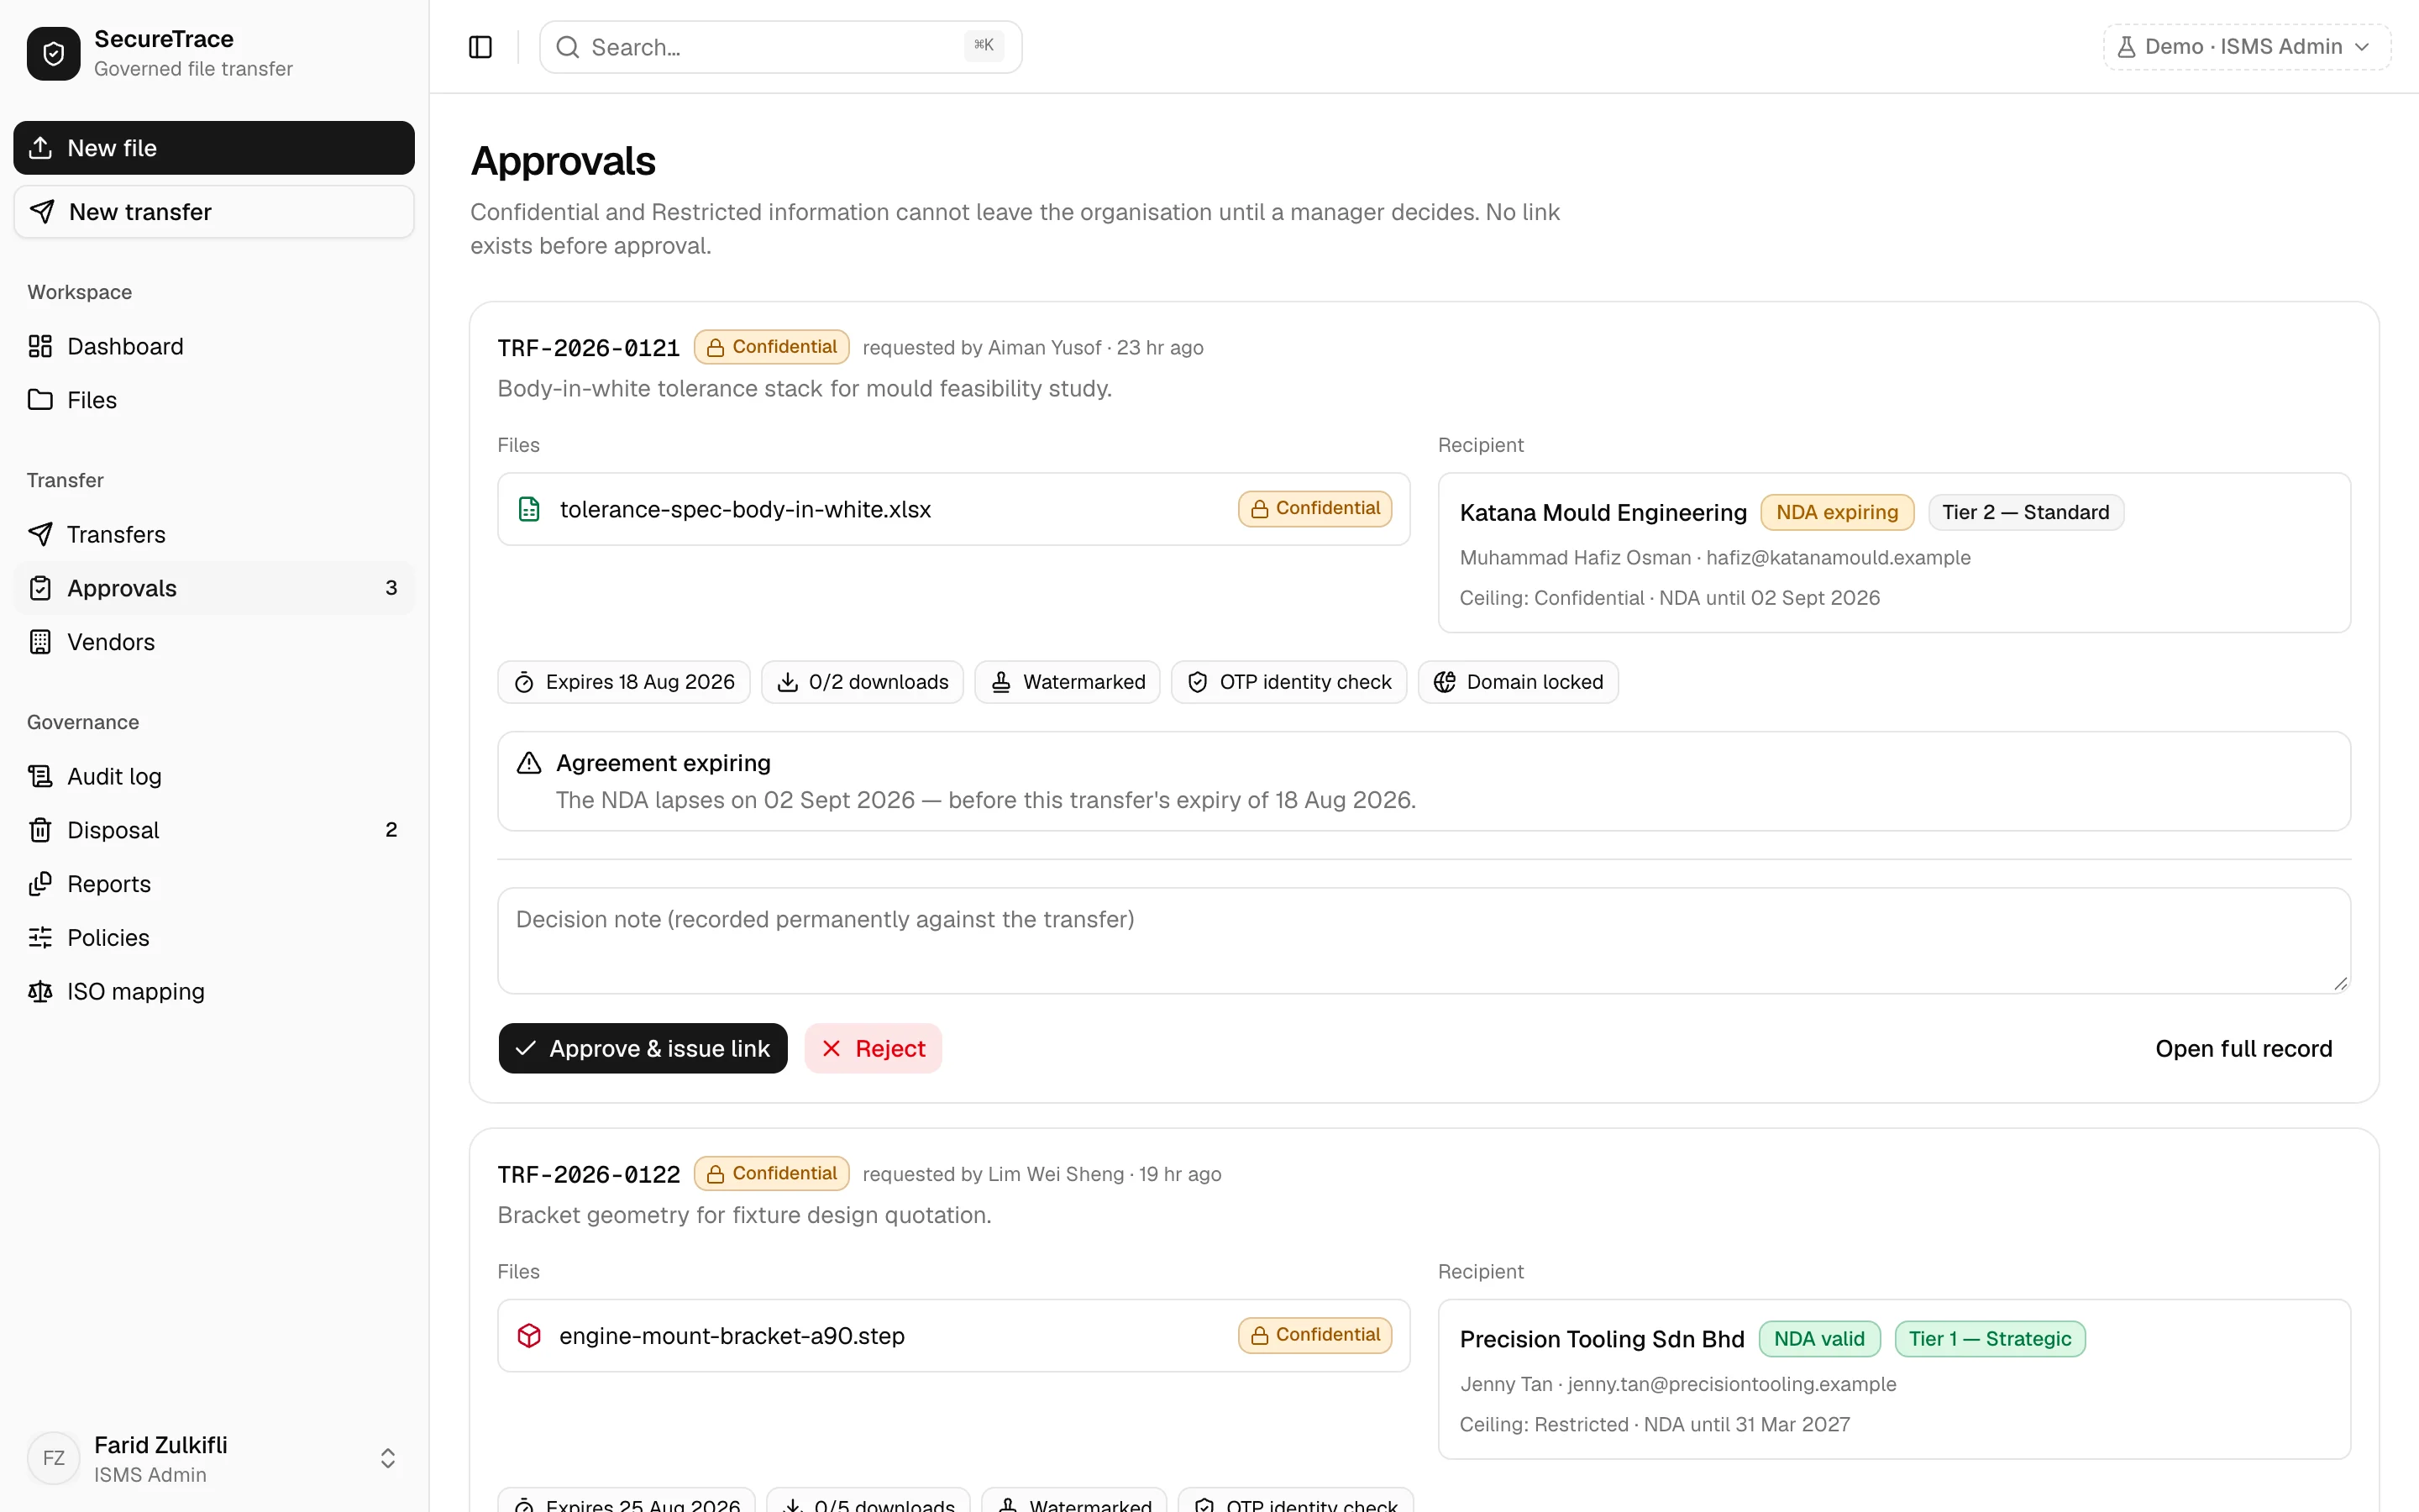Click the Approvals clipboard icon
Viewport: 2419px width, 1512px height.
coord(40,588)
